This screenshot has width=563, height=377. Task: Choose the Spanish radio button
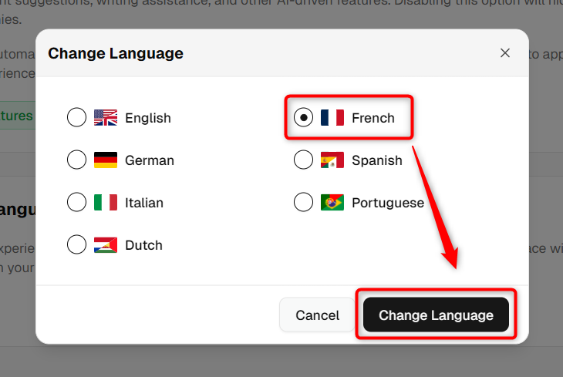[303, 160]
